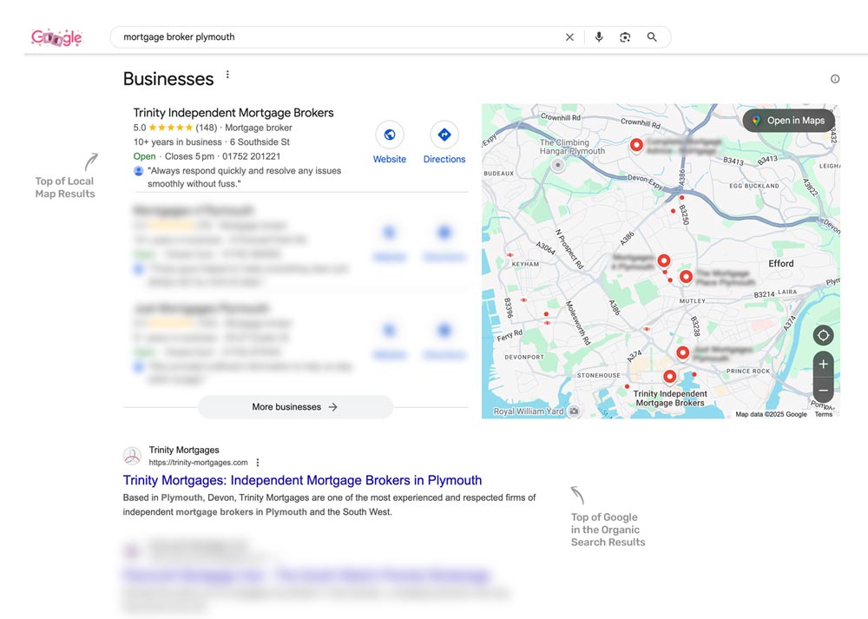Click the magnifying glass search icon
Screen dimensions: 868x619
[652, 37]
